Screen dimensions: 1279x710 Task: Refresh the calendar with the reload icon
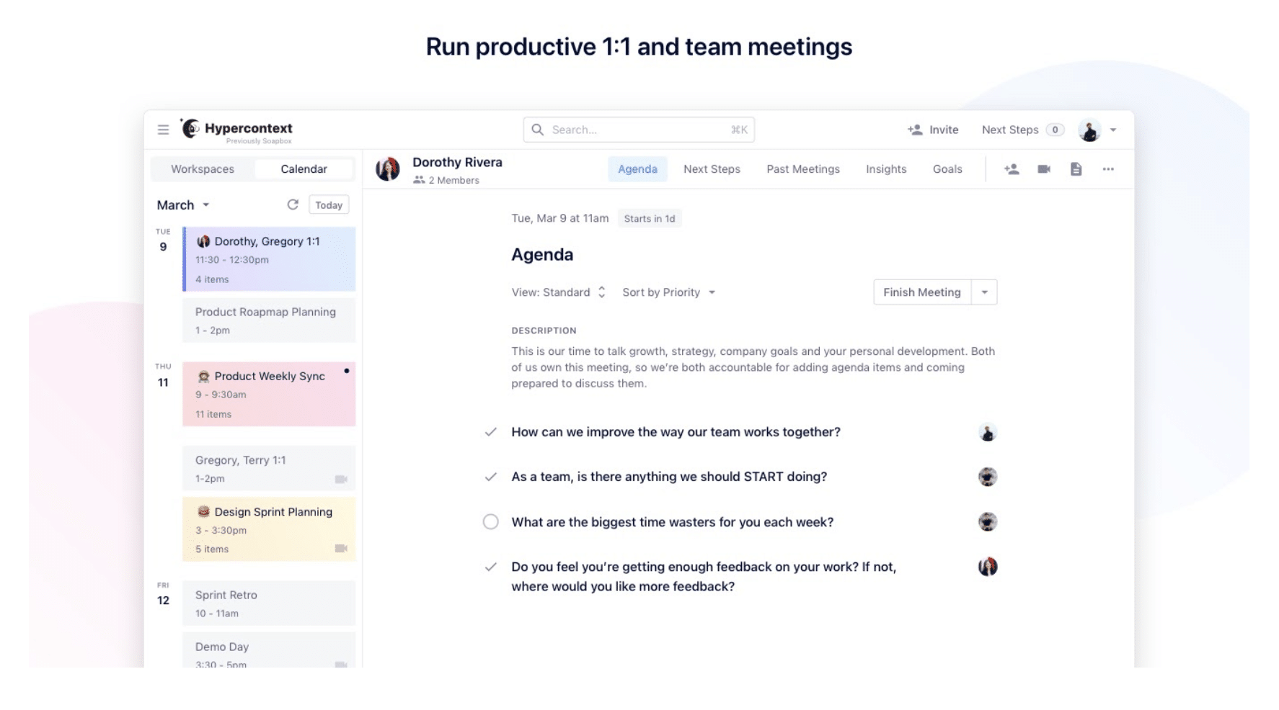[293, 205]
